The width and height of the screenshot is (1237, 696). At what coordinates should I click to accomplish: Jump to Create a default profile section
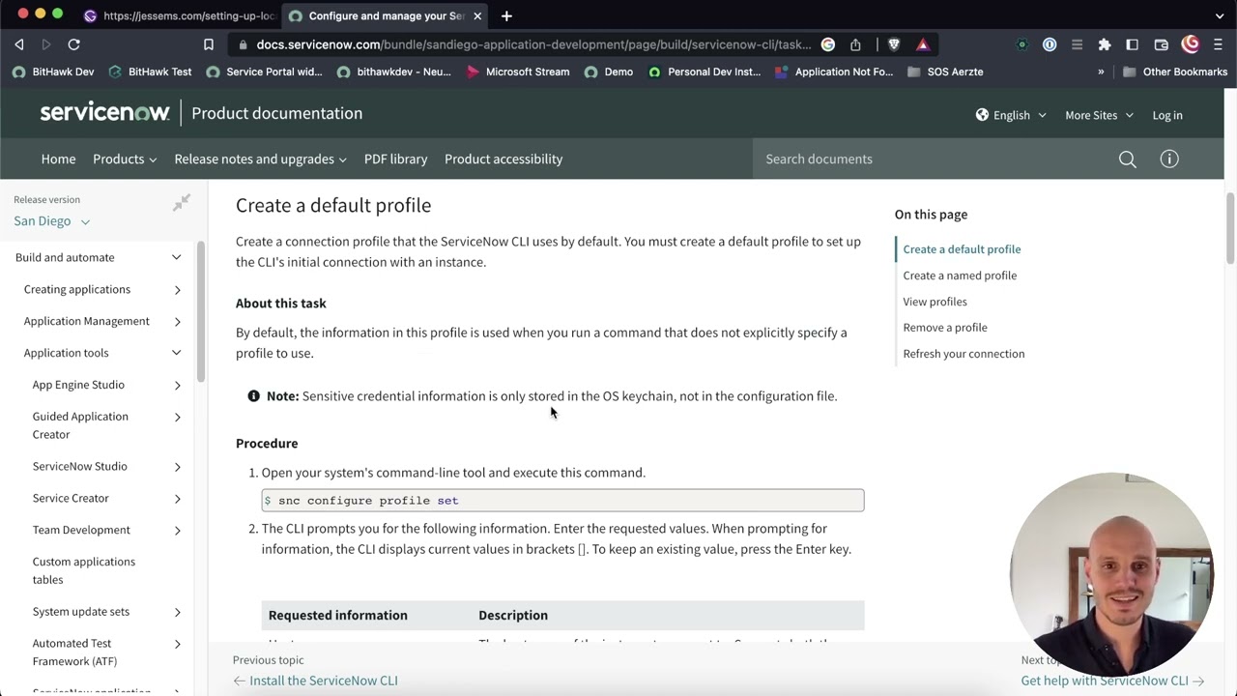pyautogui.click(x=962, y=249)
